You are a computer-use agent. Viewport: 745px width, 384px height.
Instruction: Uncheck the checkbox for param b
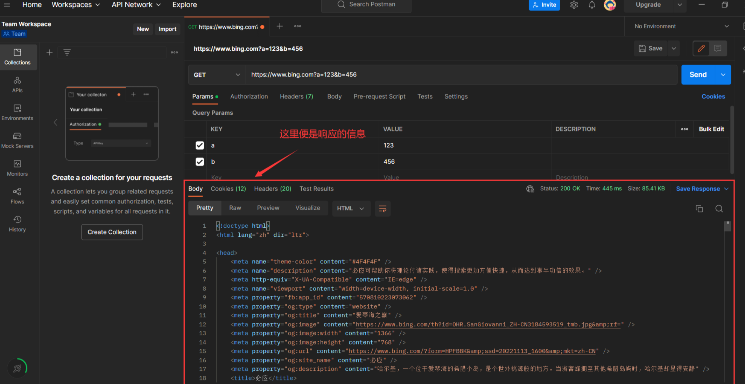(199, 162)
